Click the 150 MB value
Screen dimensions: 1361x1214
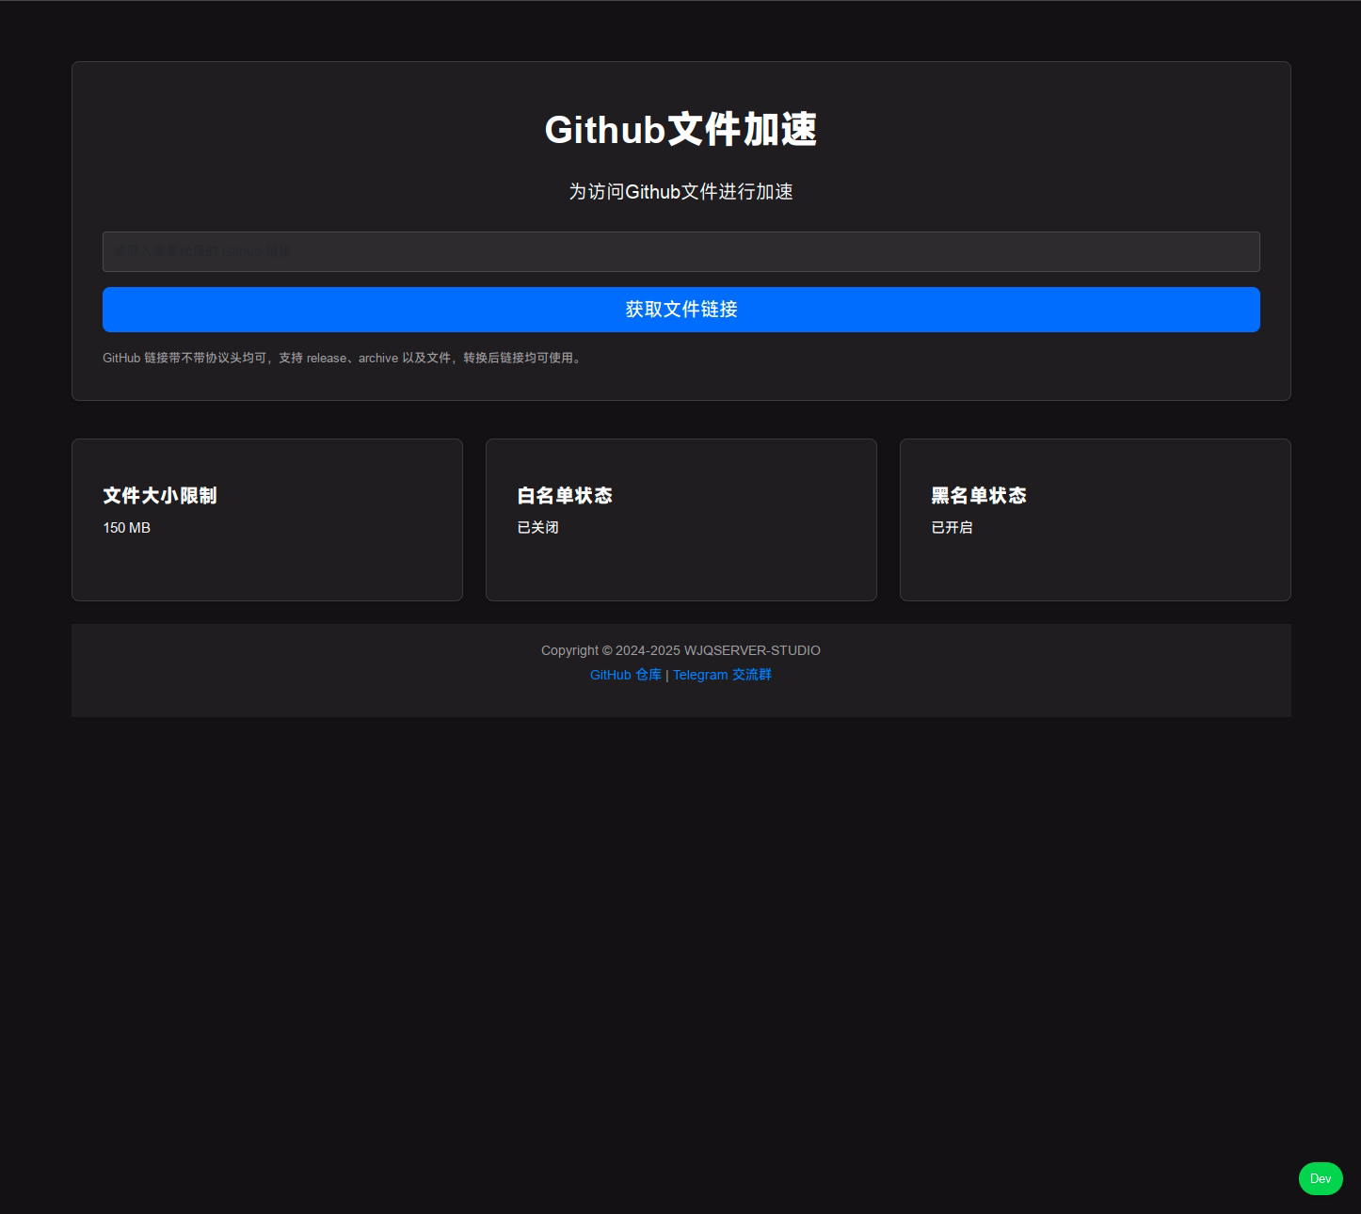127,528
